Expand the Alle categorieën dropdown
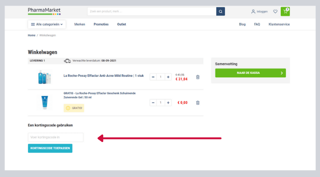The image size is (320, 177). (x=47, y=24)
